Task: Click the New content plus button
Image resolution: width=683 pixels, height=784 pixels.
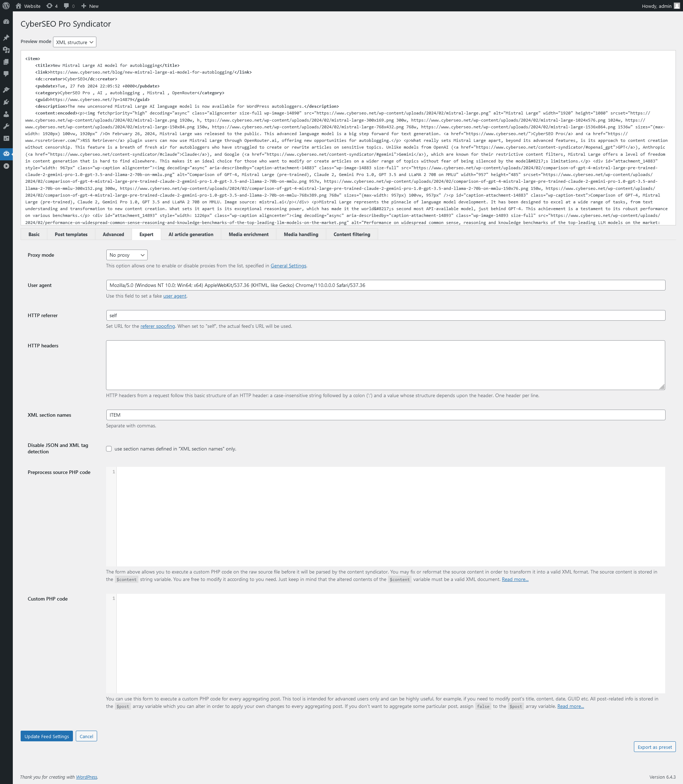Action: click(84, 6)
